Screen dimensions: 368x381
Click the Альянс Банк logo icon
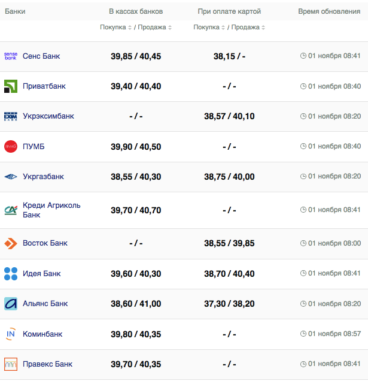(11, 304)
